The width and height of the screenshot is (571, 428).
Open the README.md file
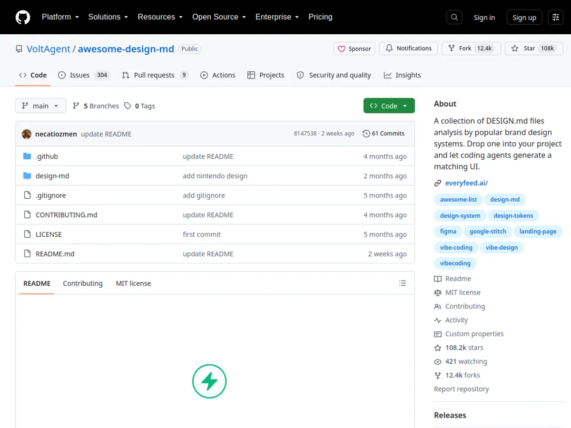55,254
